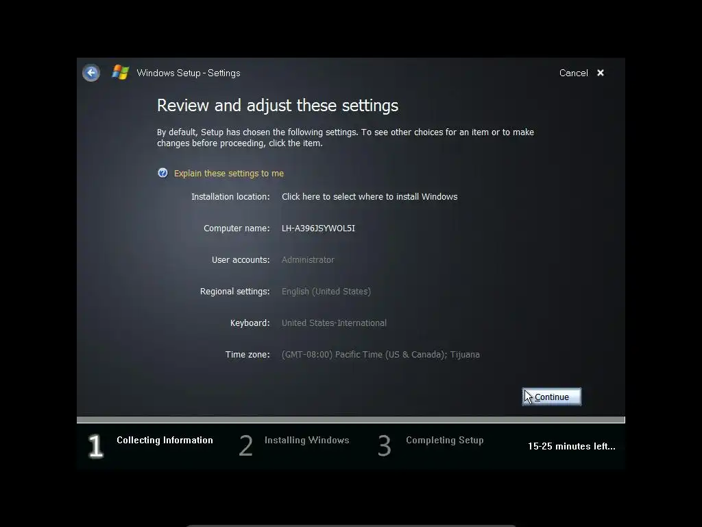Go back using the blue arrow button
Viewport: 702px width, 527px height.
91,73
